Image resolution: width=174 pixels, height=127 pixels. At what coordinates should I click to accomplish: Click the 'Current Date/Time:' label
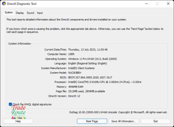56,50
